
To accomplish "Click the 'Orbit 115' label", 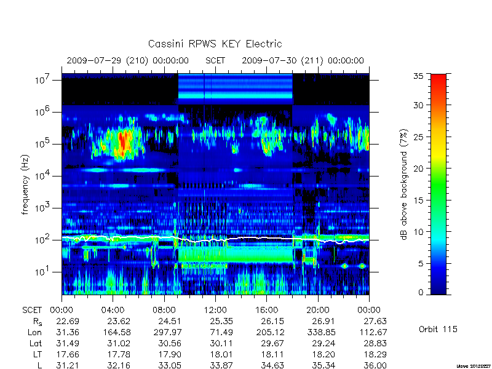I will [438, 329].
